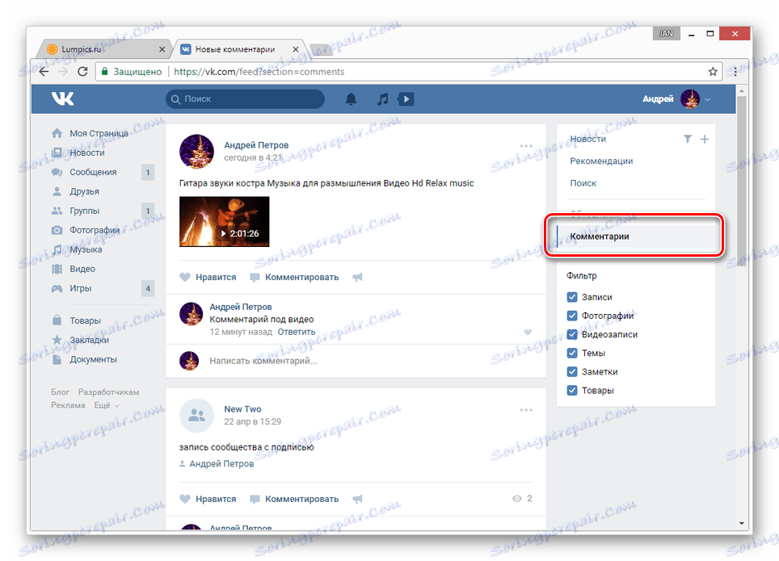This screenshot has height=561, width=779.
Task: Open Друзья in the sidebar
Action: (x=75, y=191)
